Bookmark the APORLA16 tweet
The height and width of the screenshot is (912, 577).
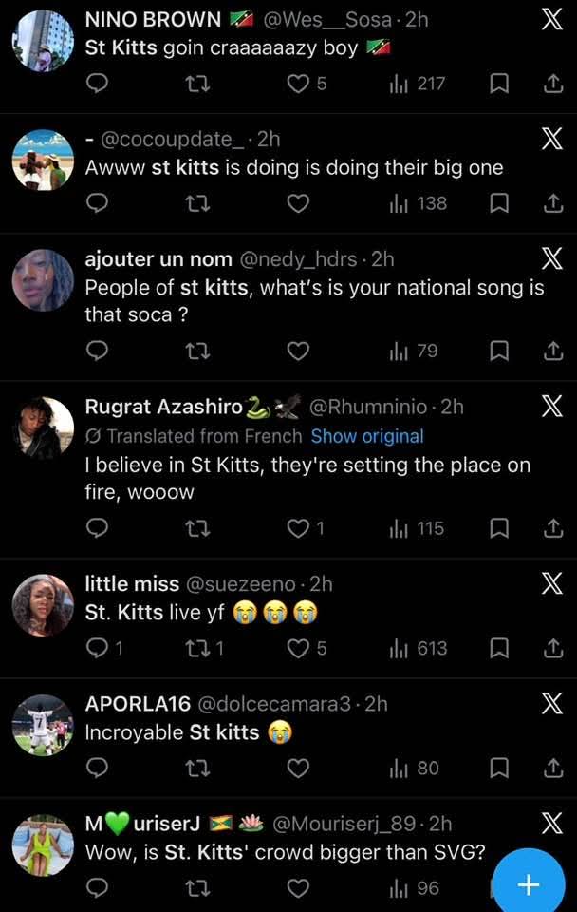(499, 768)
